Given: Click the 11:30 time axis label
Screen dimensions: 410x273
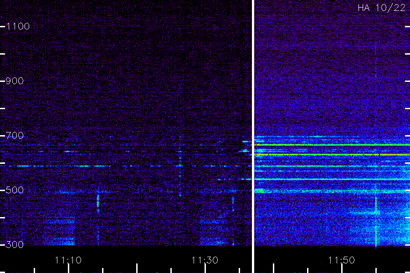Looking at the screenshot, I should pyautogui.click(x=205, y=260).
